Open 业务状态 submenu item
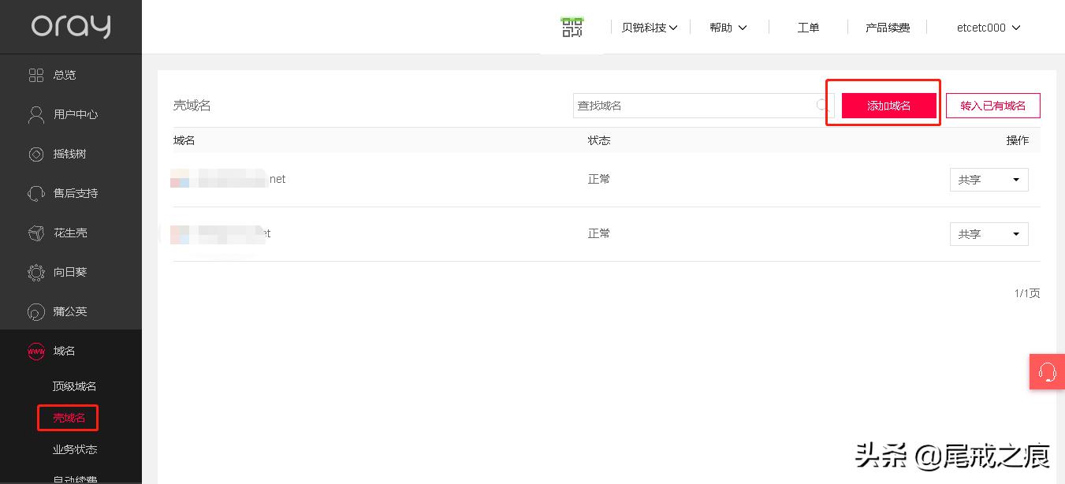 (x=74, y=449)
